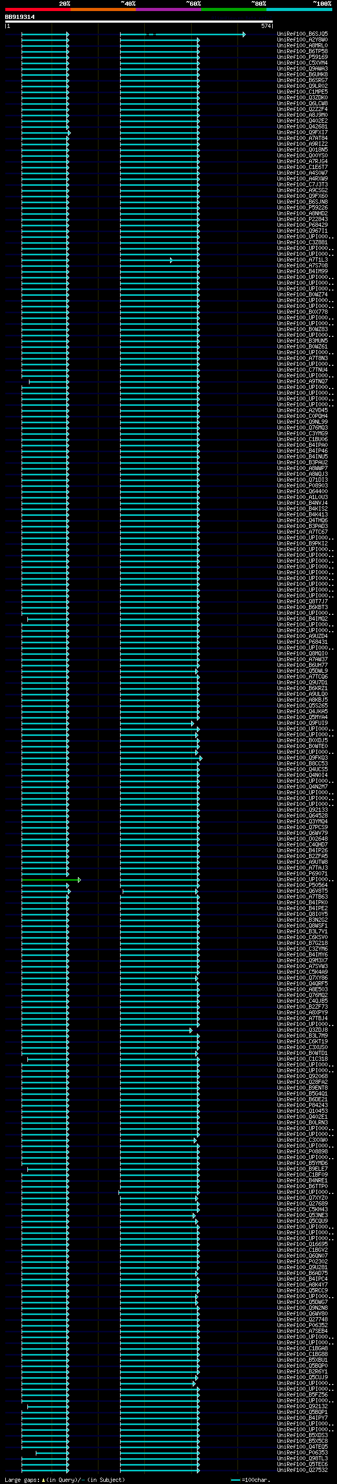Click the 'Large gaps' legend text
The width and height of the screenshot is (337, 1484).
tap(23, 1480)
